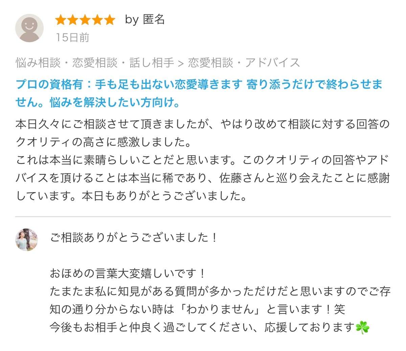The width and height of the screenshot is (406, 351).
Task: Open the blue プロの資格有 service title
Action: 199,93
